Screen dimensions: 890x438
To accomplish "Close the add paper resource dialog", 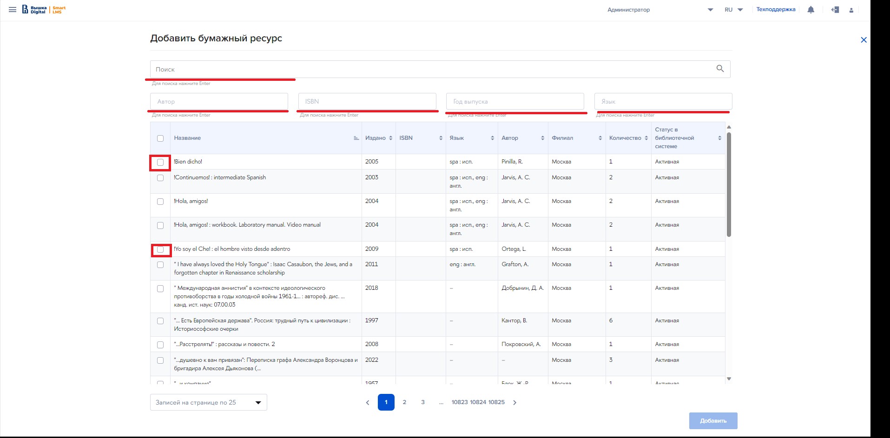I will coord(864,40).
